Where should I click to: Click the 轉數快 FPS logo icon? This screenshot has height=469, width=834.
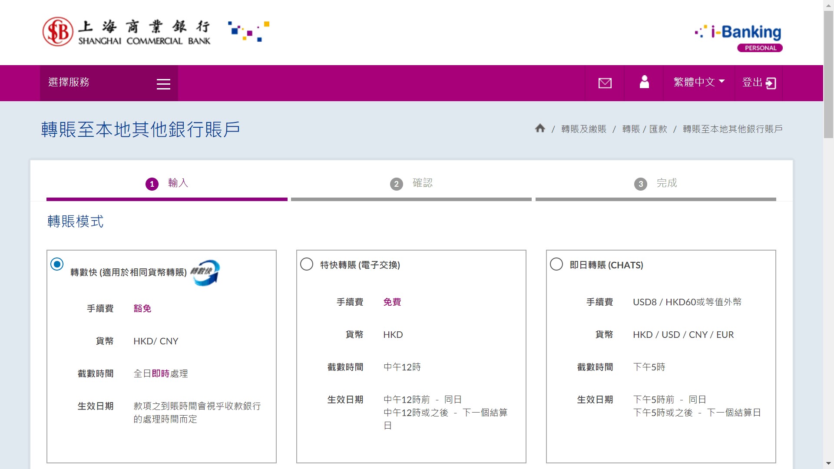205,273
